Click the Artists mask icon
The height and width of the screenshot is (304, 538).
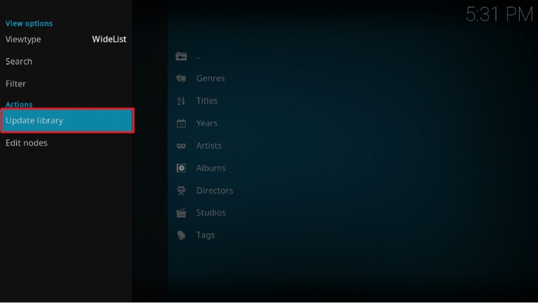(x=181, y=146)
